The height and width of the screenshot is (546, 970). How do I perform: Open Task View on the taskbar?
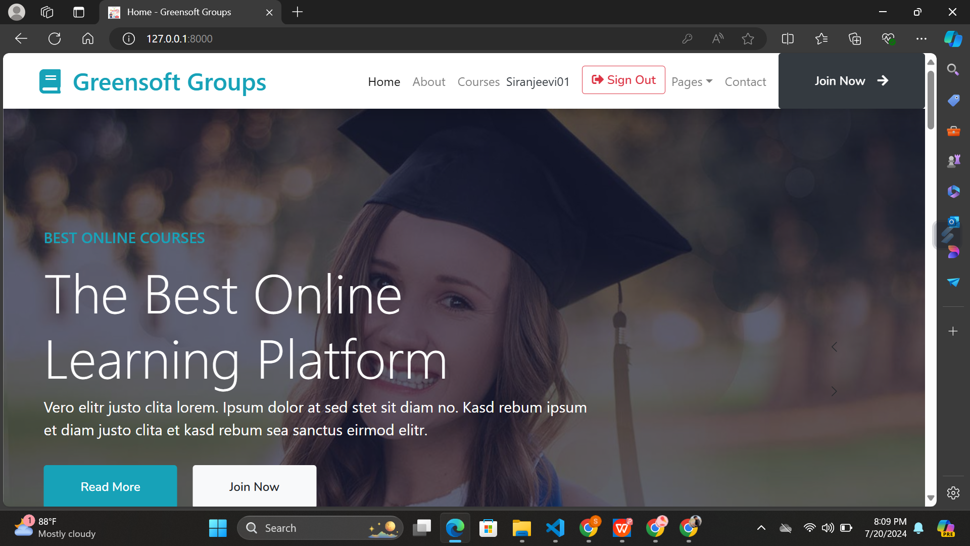click(x=422, y=528)
